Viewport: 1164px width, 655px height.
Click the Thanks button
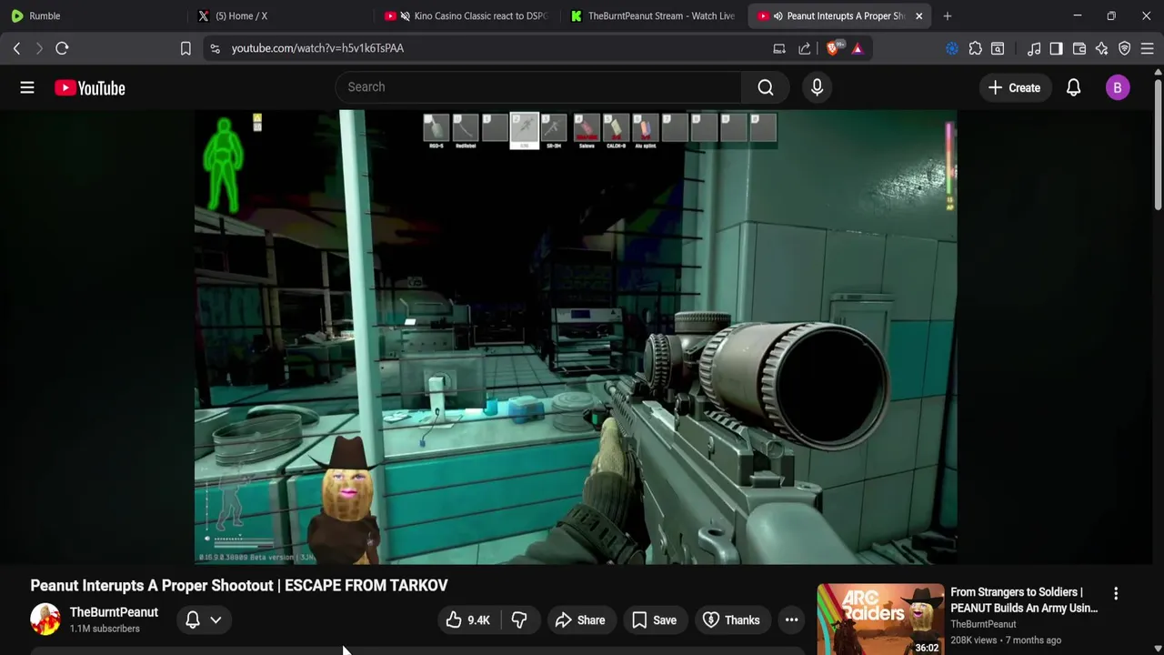tap(731, 620)
